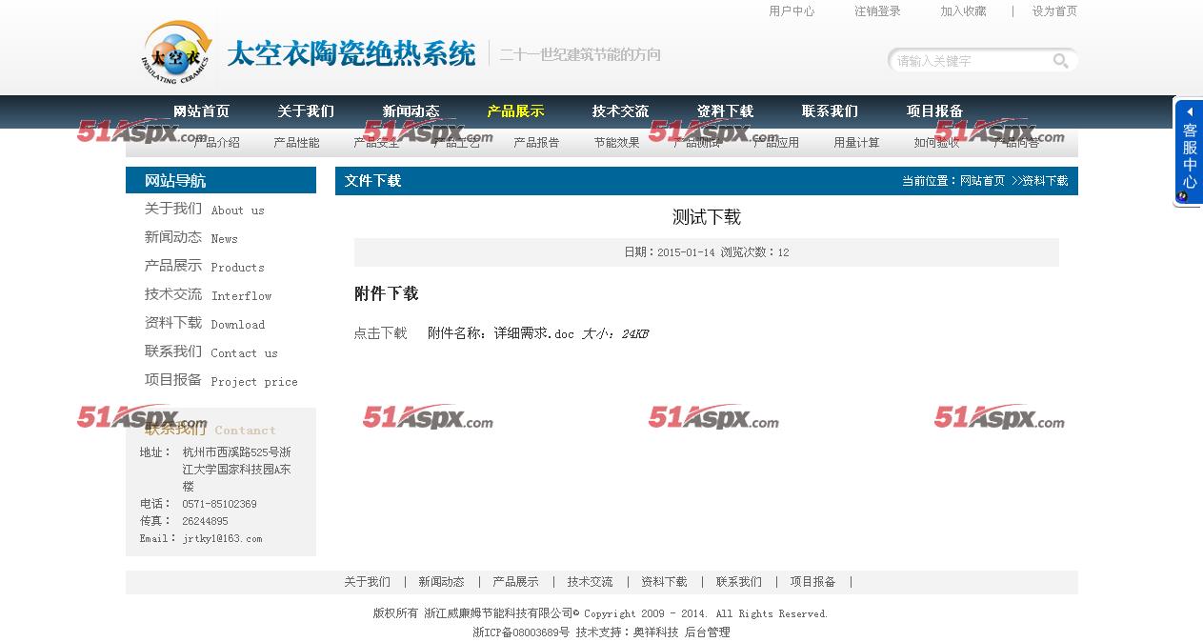
Task: Click 后台管理 admin link in footer
Action: [707, 632]
